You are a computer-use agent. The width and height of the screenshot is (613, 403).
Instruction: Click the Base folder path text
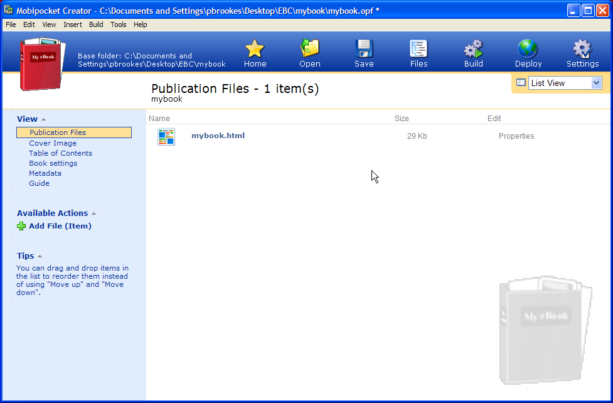152,60
